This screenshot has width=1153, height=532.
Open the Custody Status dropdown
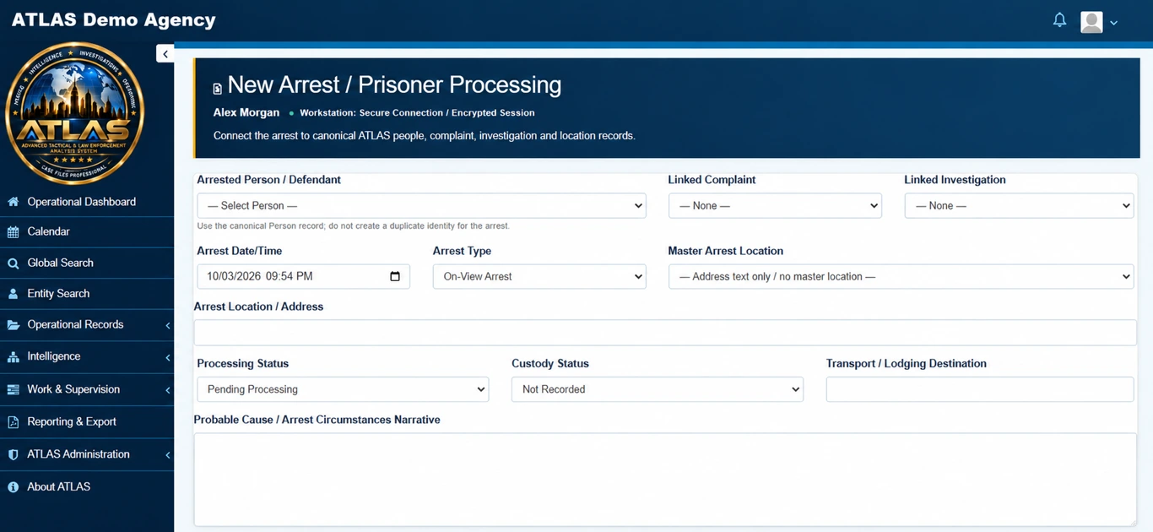pos(658,389)
